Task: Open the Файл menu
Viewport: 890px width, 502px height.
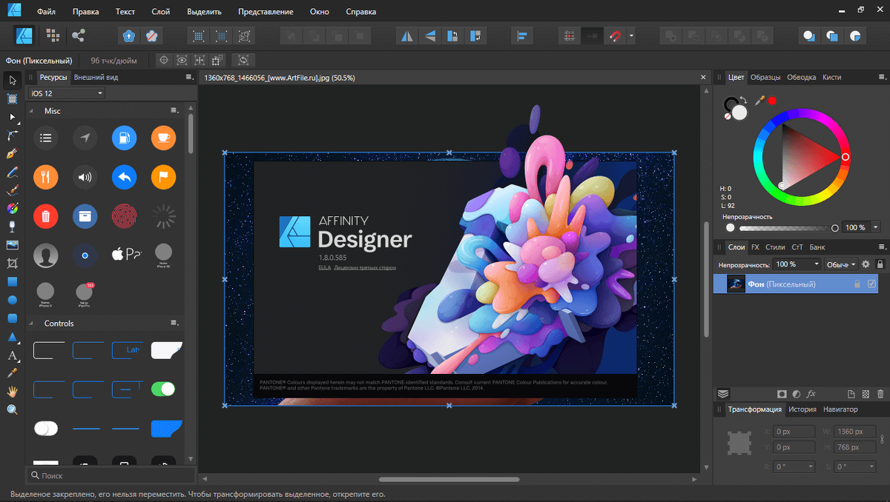Action: pos(46,12)
